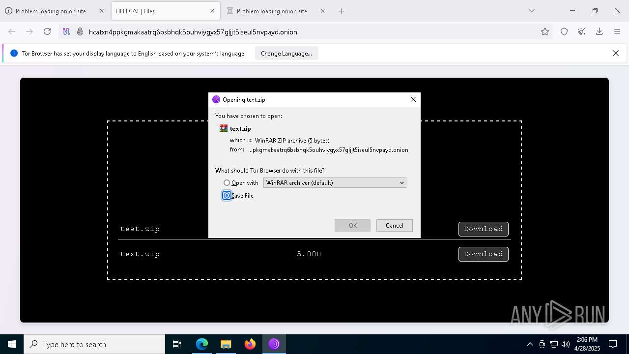This screenshot has width=629, height=354.
Task: Download the test.zip file
Action: 484,229
